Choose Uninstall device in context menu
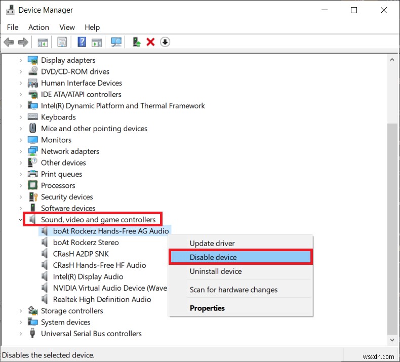The height and width of the screenshot is (362, 400). click(241, 271)
